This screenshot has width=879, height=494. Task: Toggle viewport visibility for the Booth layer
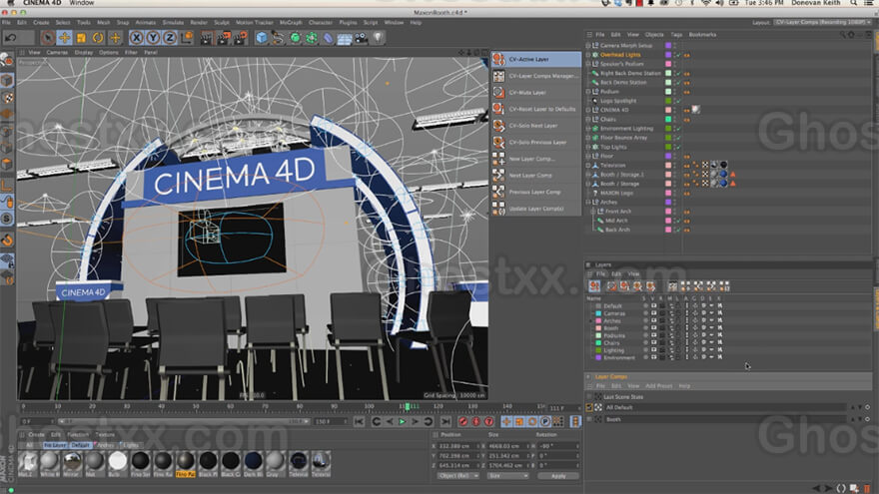[653, 328]
